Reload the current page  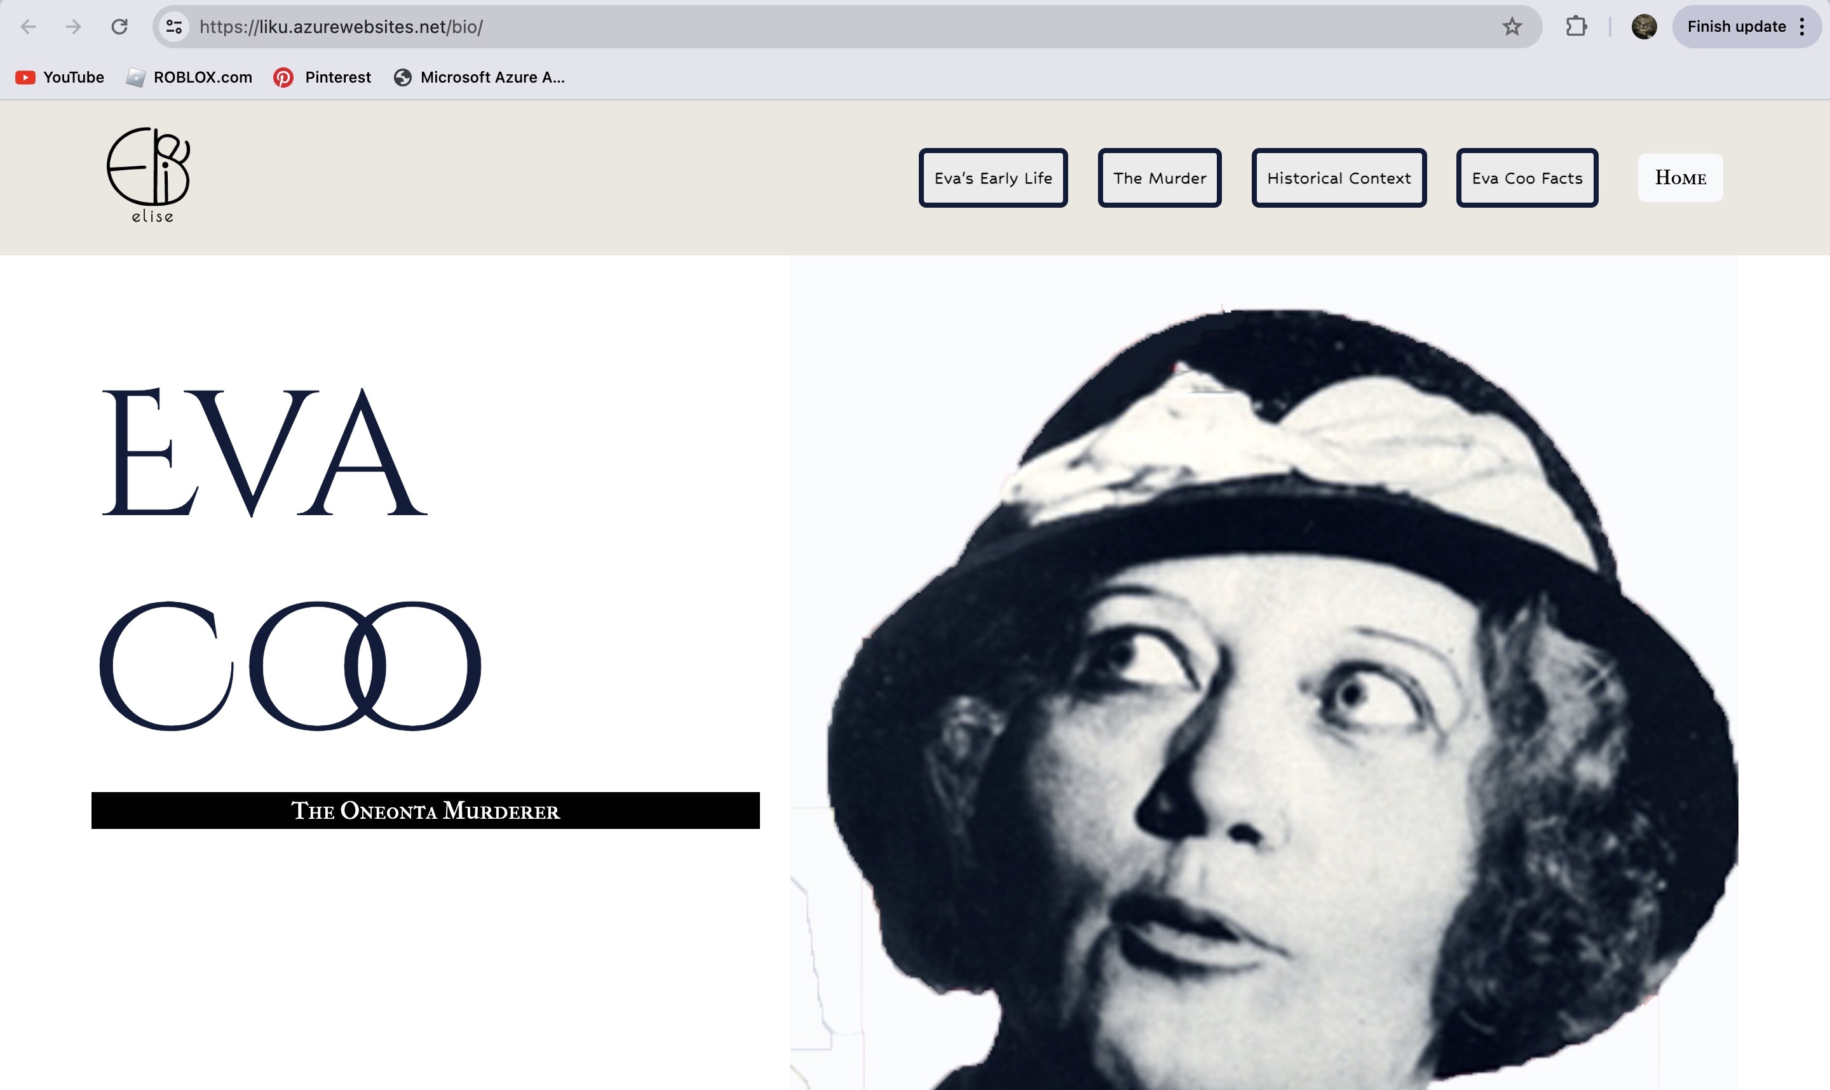click(119, 27)
